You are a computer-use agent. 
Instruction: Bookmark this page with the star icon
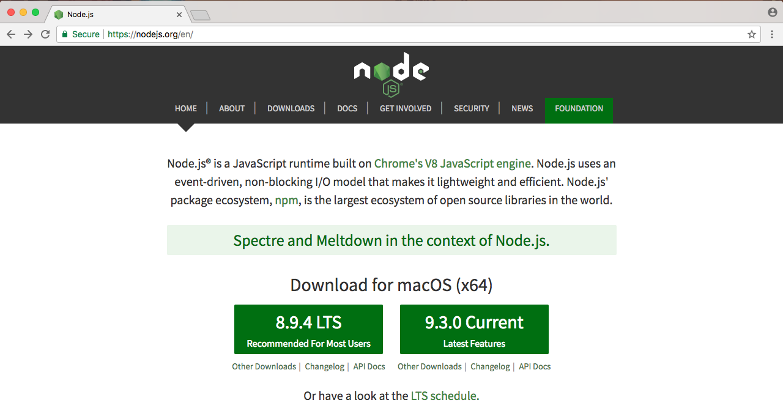pyautogui.click(x=752, y=34)
